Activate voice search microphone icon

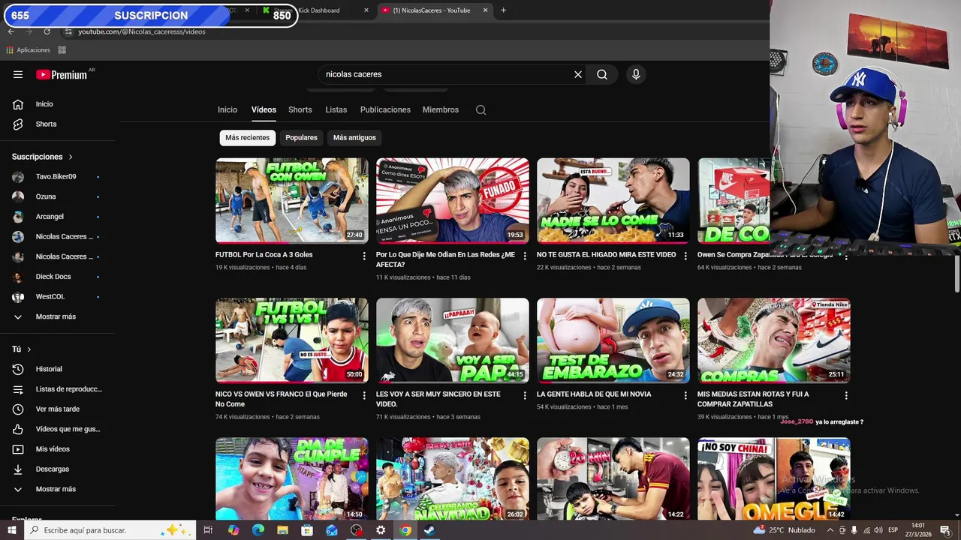tap(636, 74)
